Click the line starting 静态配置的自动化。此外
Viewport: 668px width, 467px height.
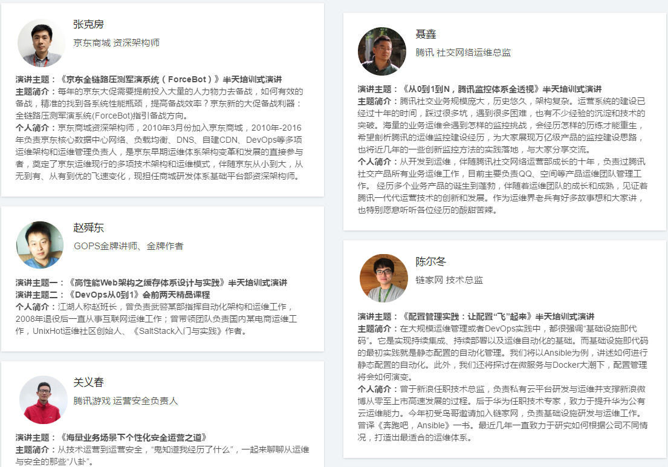click(502, 365)
